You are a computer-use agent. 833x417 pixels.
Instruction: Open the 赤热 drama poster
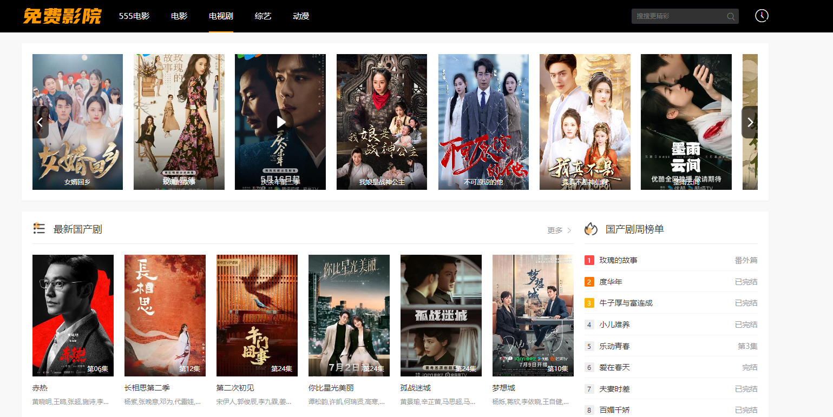click(x=73, y=315)
